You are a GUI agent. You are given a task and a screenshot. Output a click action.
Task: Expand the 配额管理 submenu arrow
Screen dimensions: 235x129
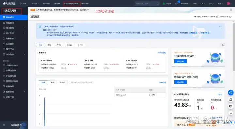click(x=24, y=92)
